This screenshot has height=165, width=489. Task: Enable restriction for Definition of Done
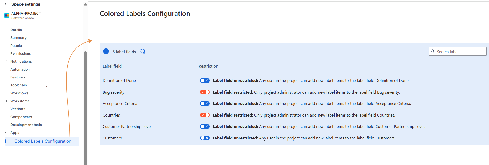tap(205, 80)
